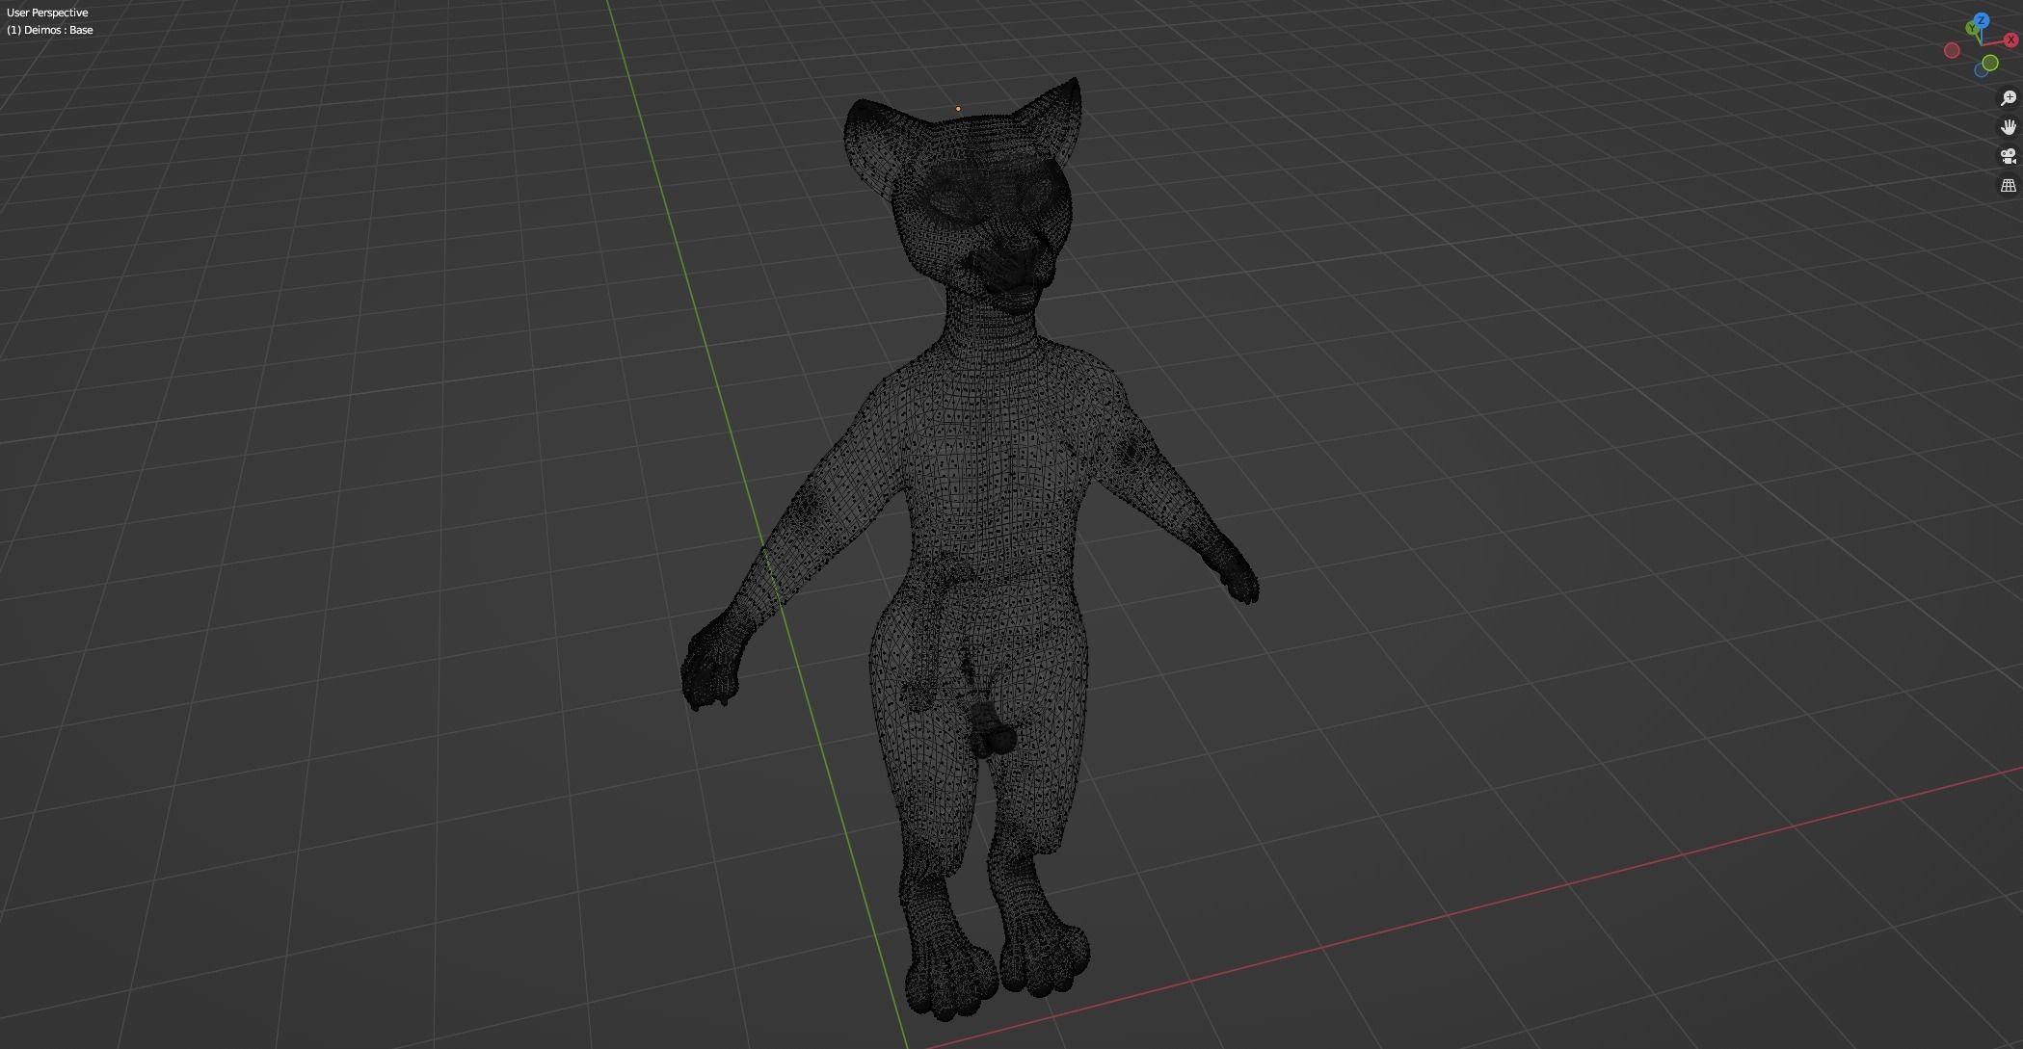
Task: Click the zoom viewport magnifier icon
Action: click(x=2009, y=98)
